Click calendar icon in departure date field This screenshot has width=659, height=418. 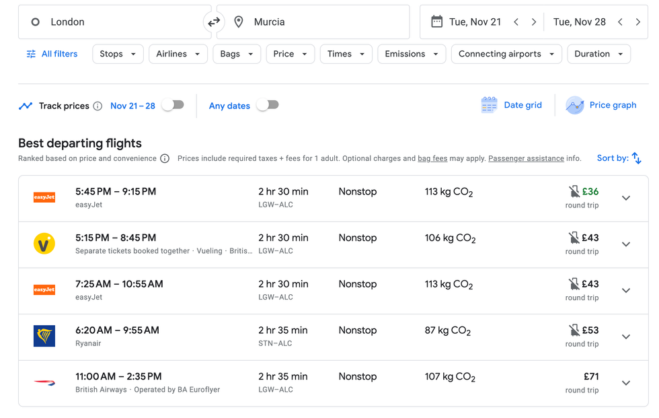(x=436, y=22)
